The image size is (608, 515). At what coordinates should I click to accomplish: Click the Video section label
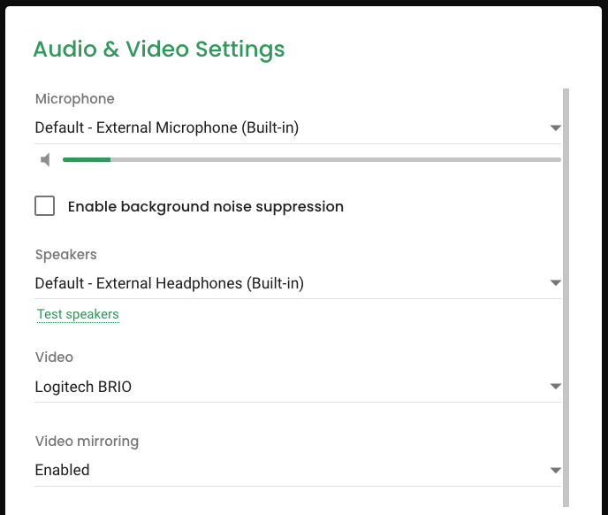[x=54, y=357]
